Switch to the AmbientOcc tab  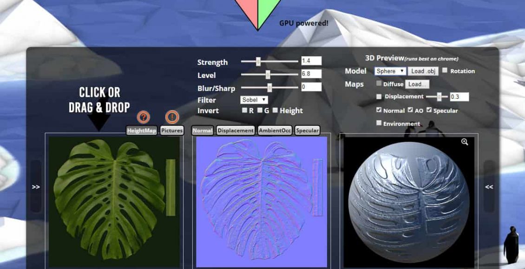click(x=275, y=131)
